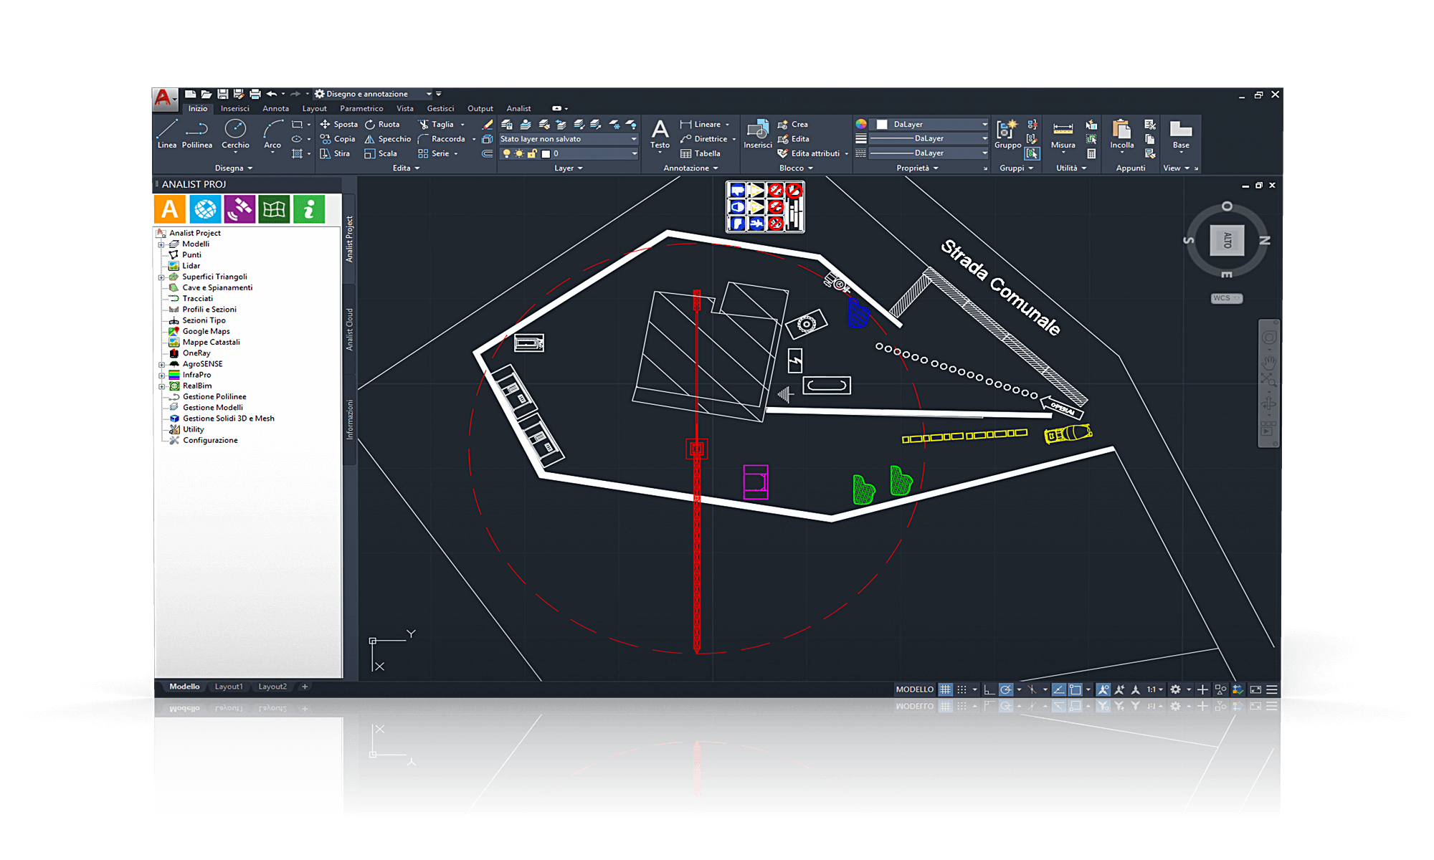Expand the Disegna panel dropdown
Screen dimensions: 1434x860
tap(234, 168)
